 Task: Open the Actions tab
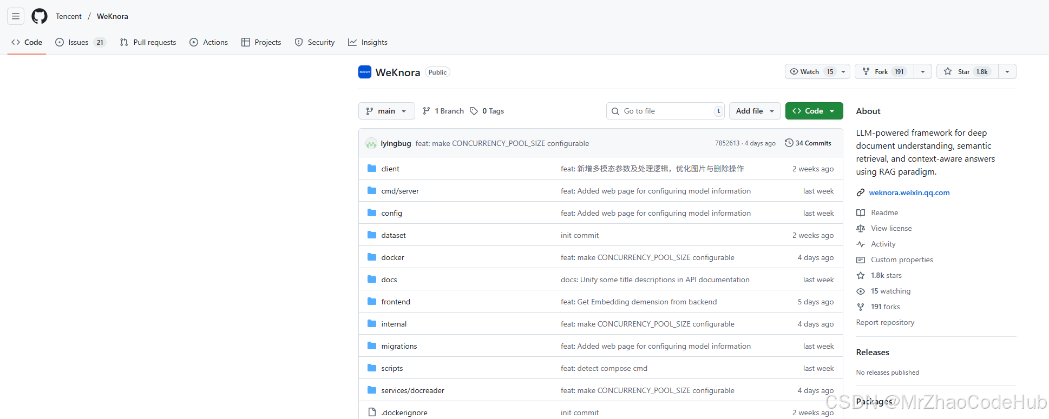pos(208,42)
